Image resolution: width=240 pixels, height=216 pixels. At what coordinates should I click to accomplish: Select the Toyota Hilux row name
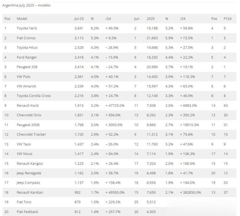tap(27, 48)
